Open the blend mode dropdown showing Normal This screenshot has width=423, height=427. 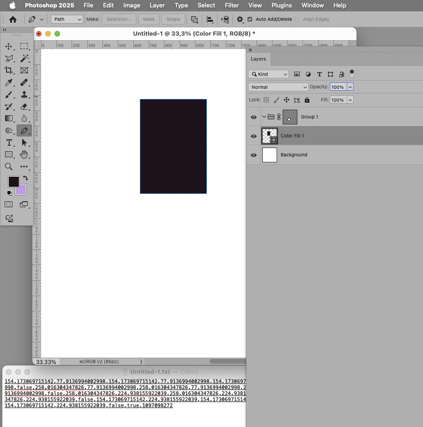tap(278, 87)
